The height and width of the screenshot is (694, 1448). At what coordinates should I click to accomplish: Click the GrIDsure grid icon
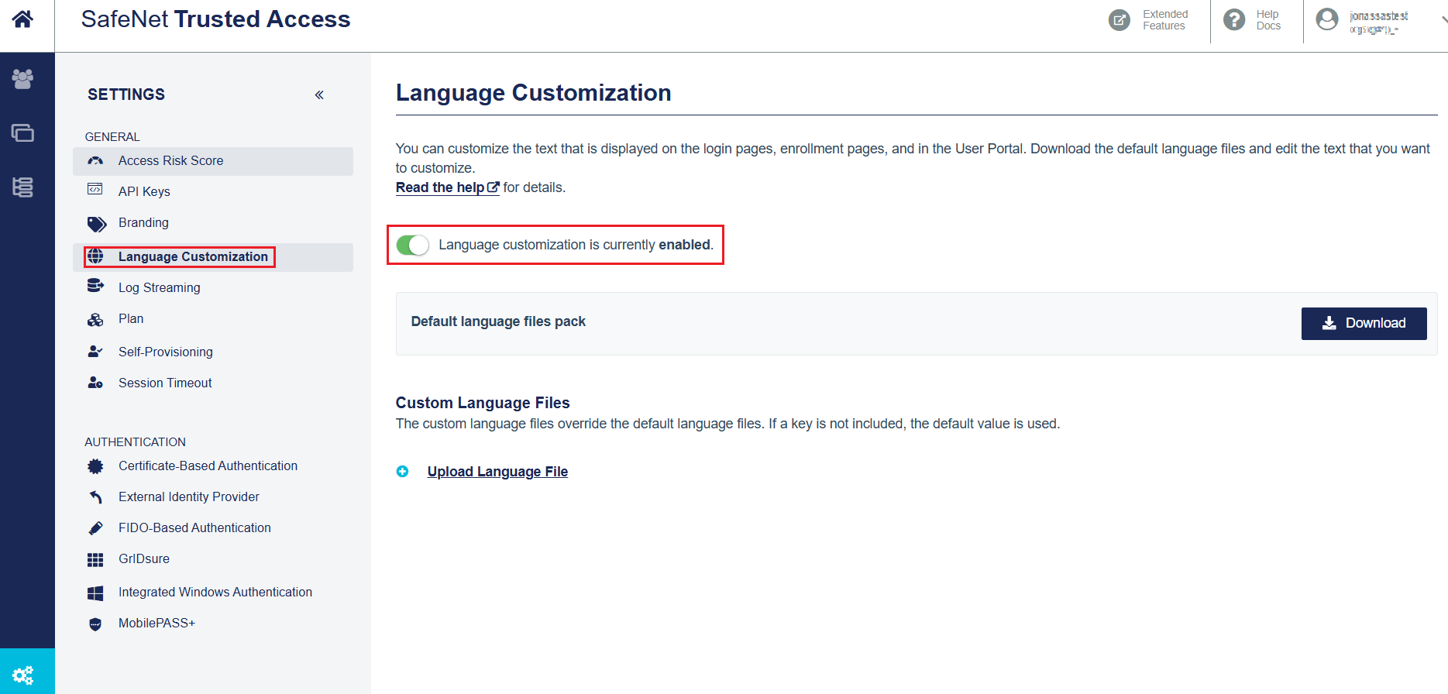95,560
